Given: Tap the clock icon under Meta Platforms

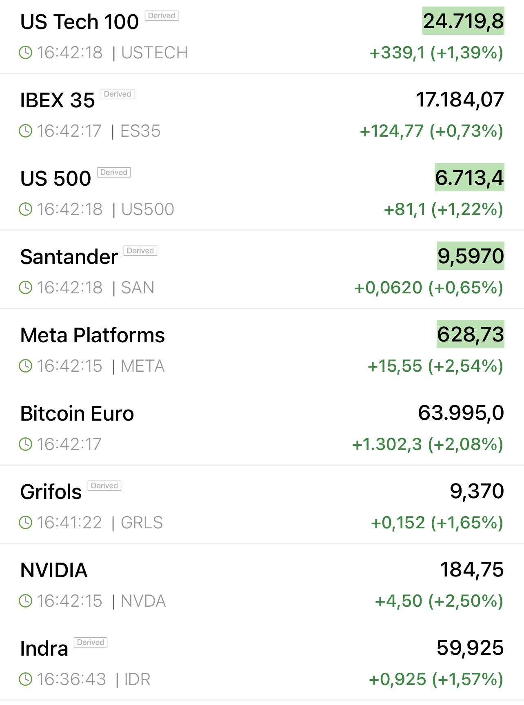Looking at the screenshot, I should (x=26, y=366).
